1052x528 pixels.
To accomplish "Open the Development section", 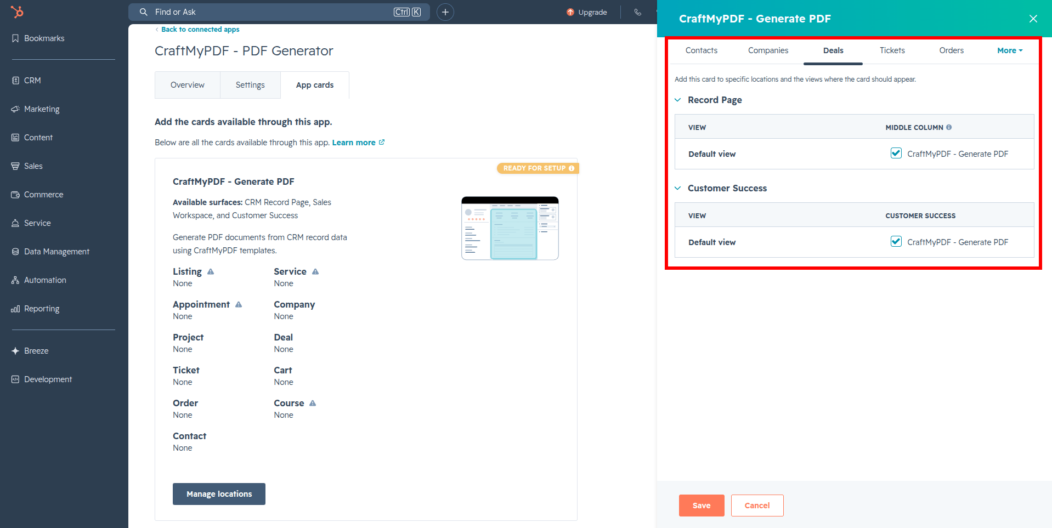I will pyautogui.click(x=42, y=379).
